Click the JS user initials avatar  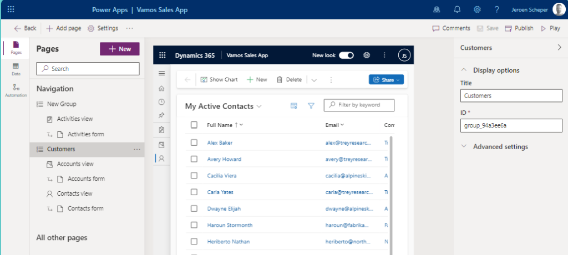(x=404, y=55)
